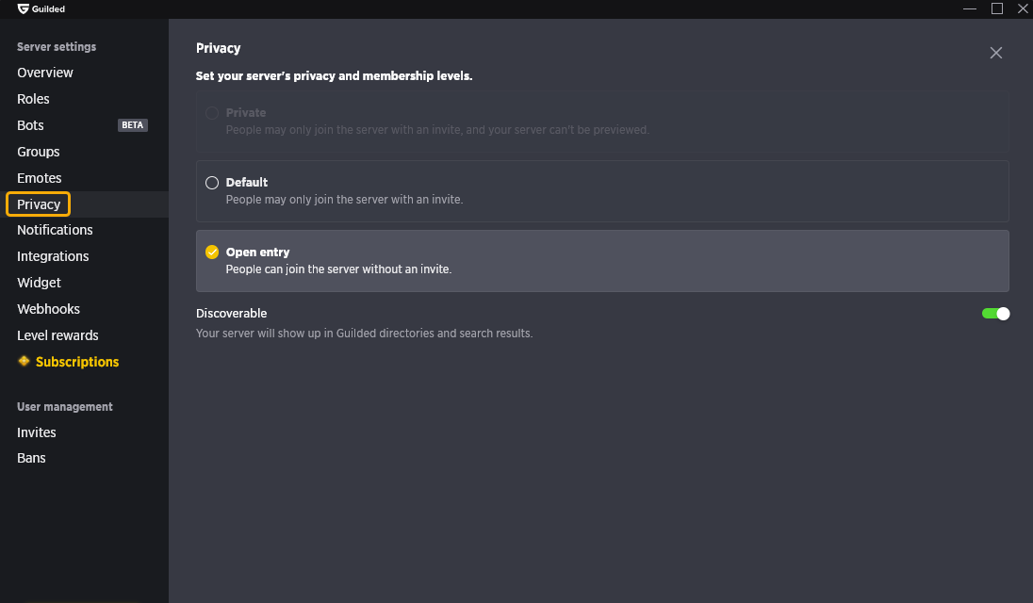Open the Overview settings page
1033x603 pixels.
coord(45,73)
